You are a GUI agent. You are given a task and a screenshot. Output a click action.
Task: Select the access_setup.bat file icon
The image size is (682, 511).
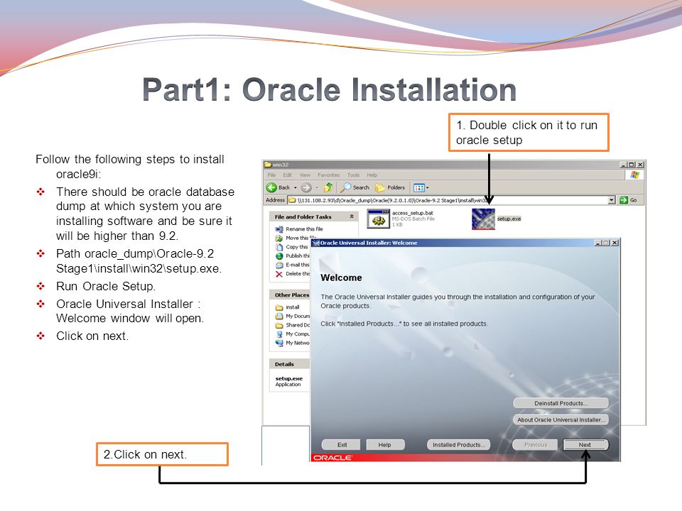point(378,219)
